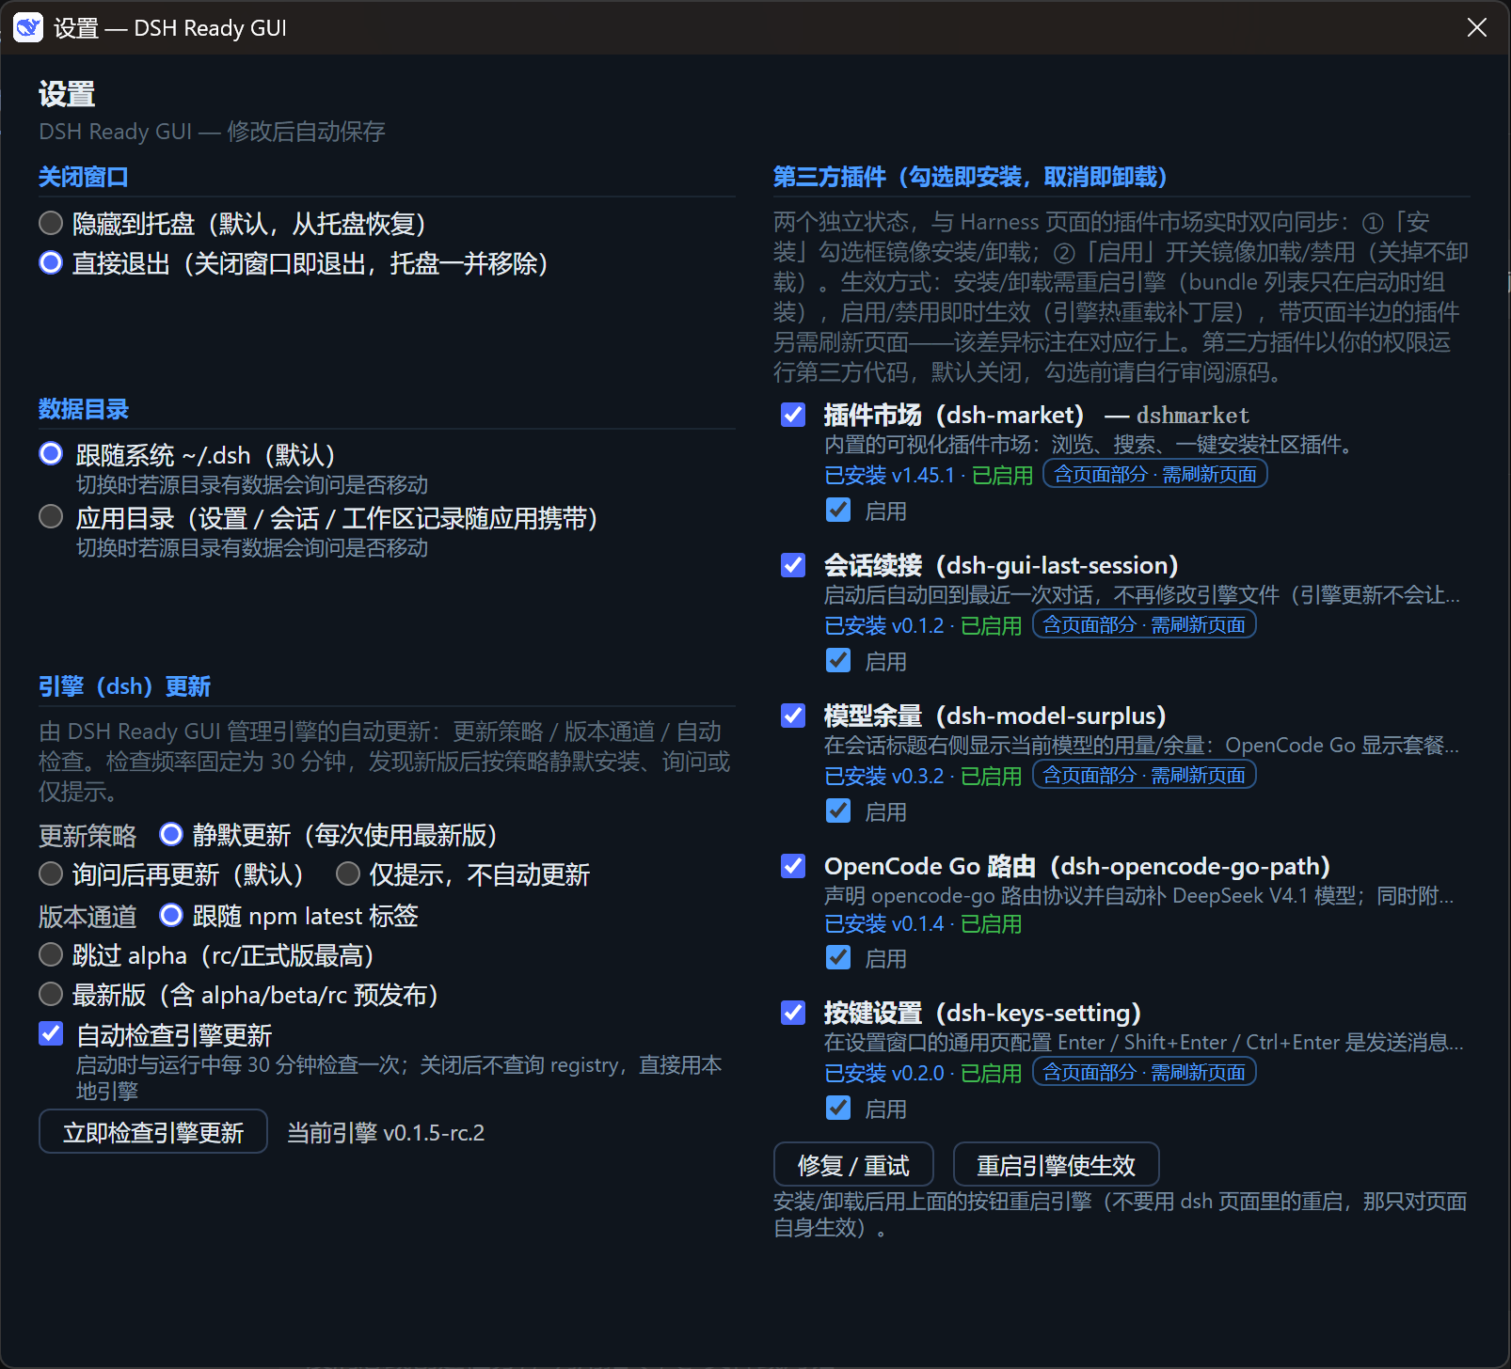
Task: Click the 引擎（dsh）更新 section heading
Action: click(124, 686)
